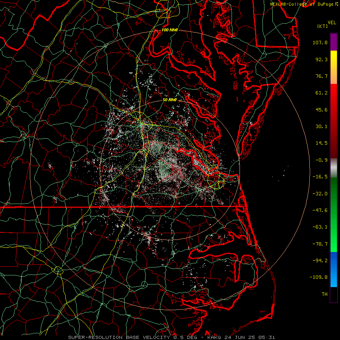Click the -94.2 legend value
Screen dimensions: 340x340
click(x=320, y=261)
